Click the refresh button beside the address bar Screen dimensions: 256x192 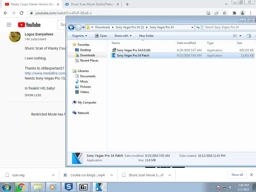pos(198,27)
